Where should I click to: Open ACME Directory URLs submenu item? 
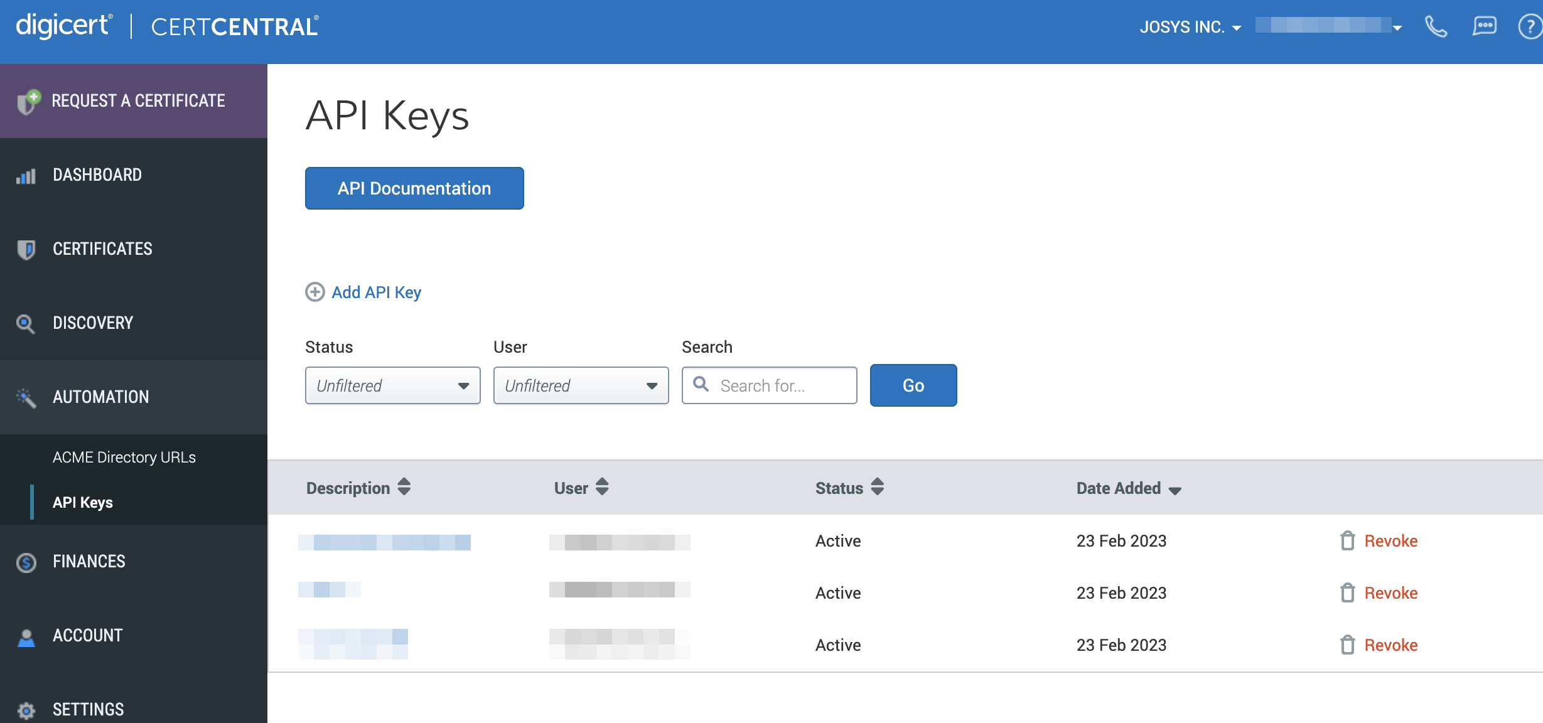[x=124, y=458]
